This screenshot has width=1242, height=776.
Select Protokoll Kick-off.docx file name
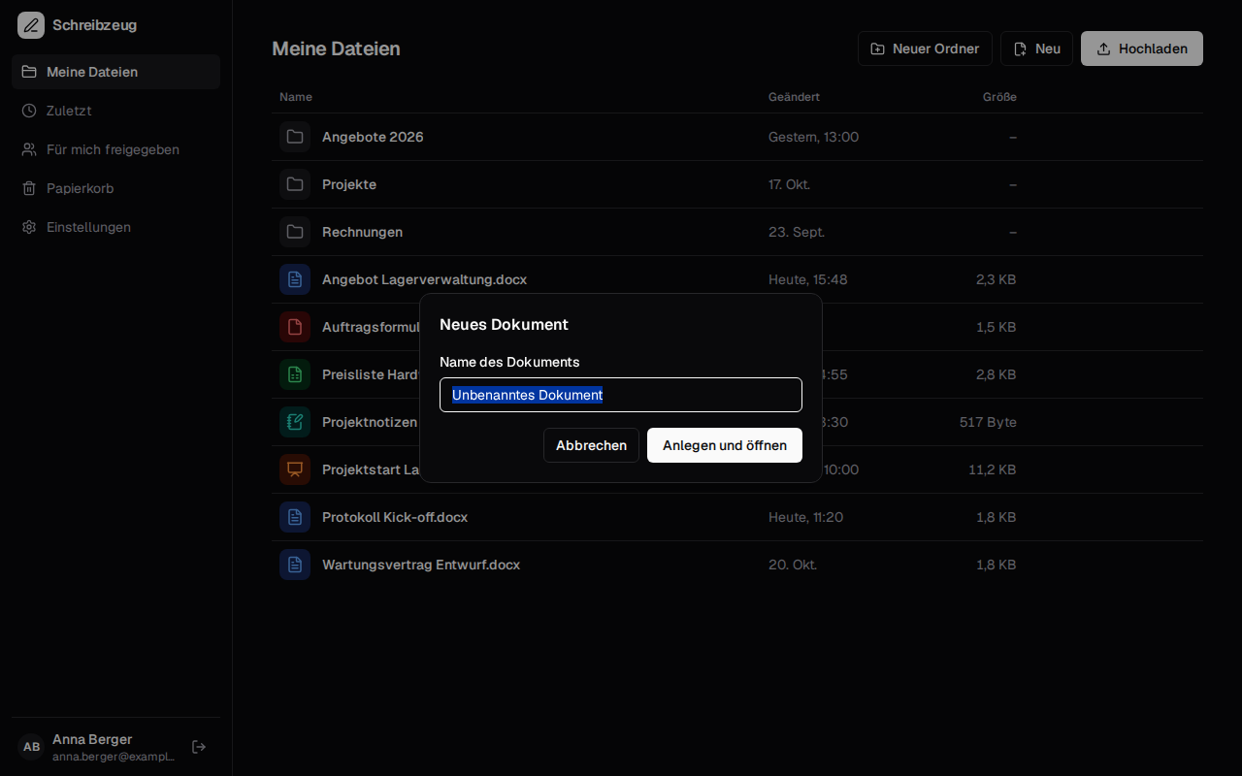395,517
